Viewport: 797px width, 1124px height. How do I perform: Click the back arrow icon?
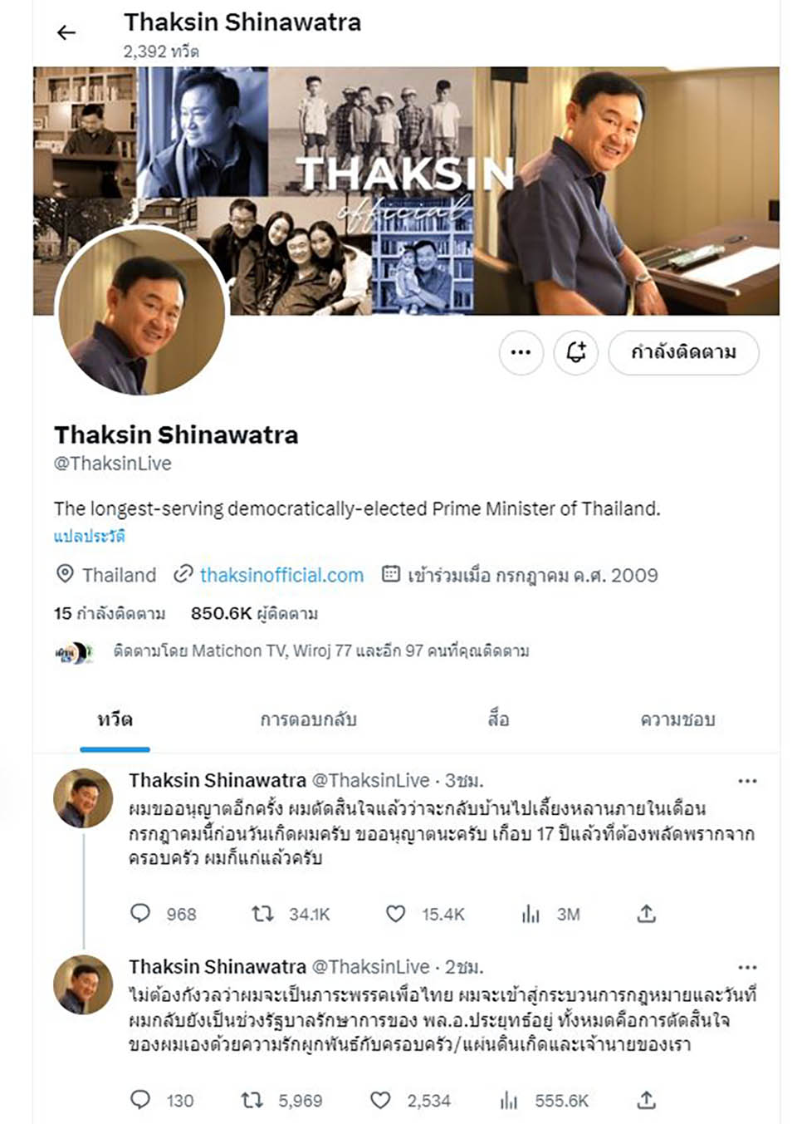[x=66, y=33]
